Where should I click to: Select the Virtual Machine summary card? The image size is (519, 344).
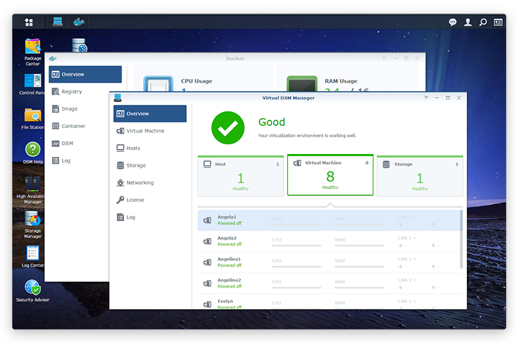click(x=330, y=175)
